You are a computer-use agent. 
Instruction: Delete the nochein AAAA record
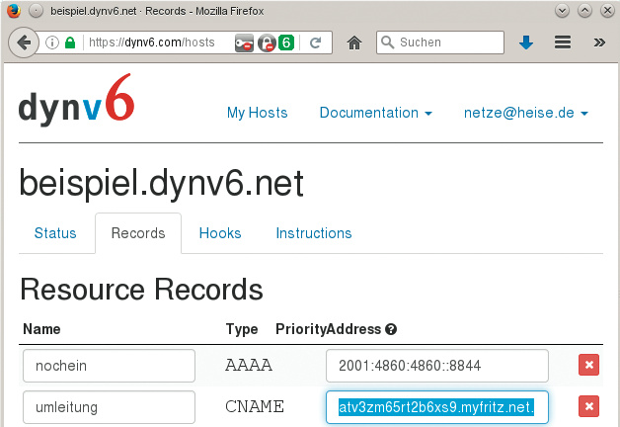click(x=588, y=365)
